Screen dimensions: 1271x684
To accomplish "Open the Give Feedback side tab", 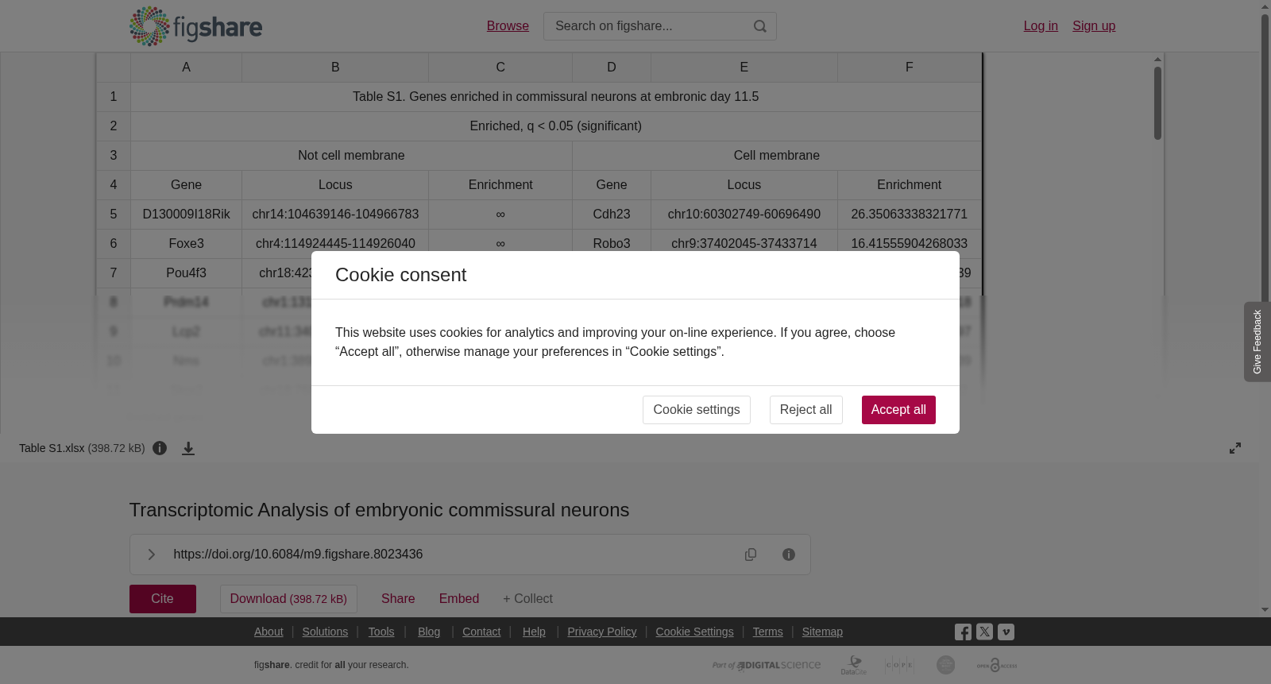I will click(1257, 342).
